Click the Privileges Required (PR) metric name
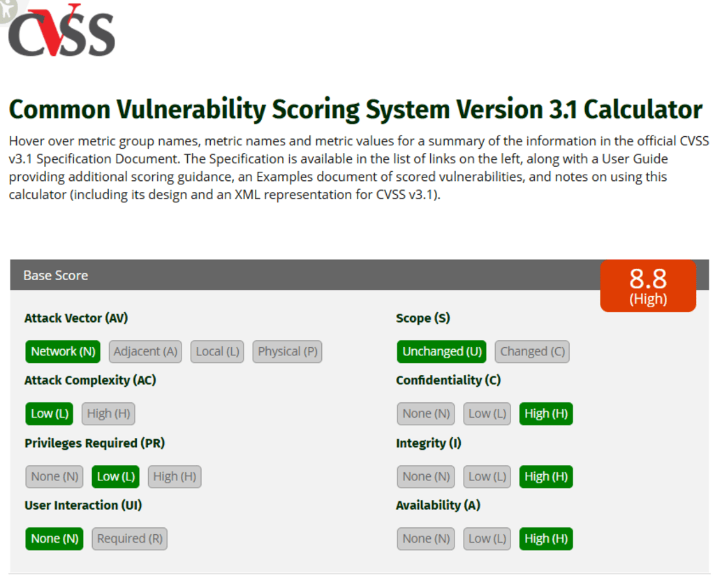Image resolution: width=715 pixels, height=581 pixels. click(95, 443)
